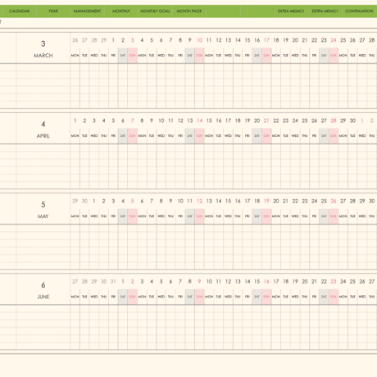
Task: Select red date 21 in April row
Action: (266, 120)
